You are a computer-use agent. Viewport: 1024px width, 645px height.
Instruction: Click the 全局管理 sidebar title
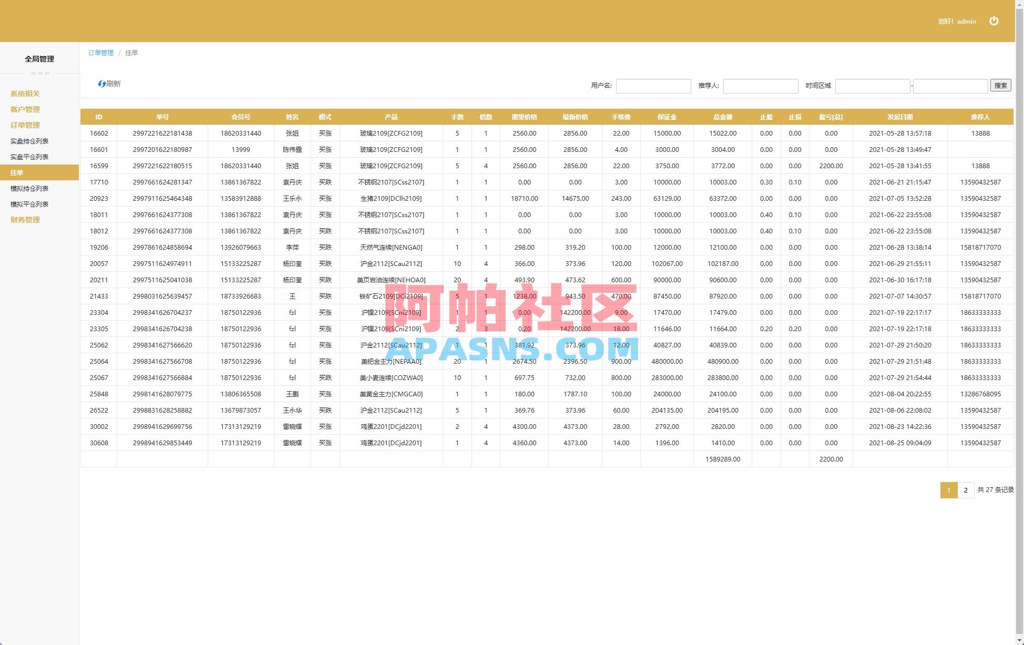[39, 59]
